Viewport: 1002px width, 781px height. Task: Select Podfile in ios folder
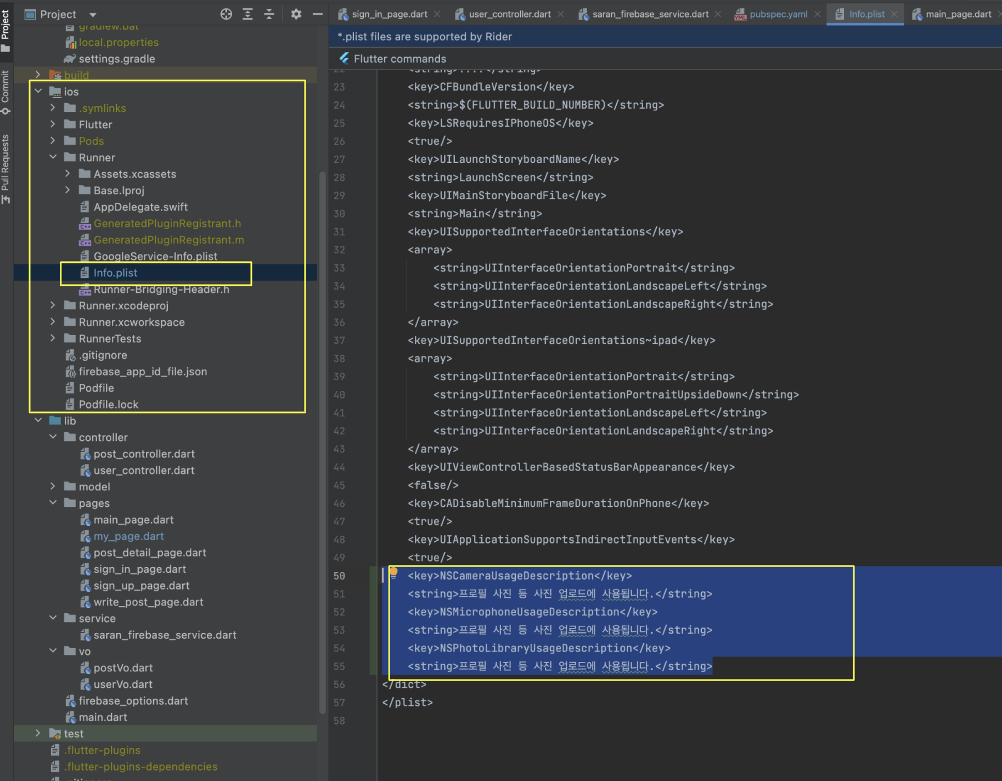pyautogui.click(x=96, y=388)
